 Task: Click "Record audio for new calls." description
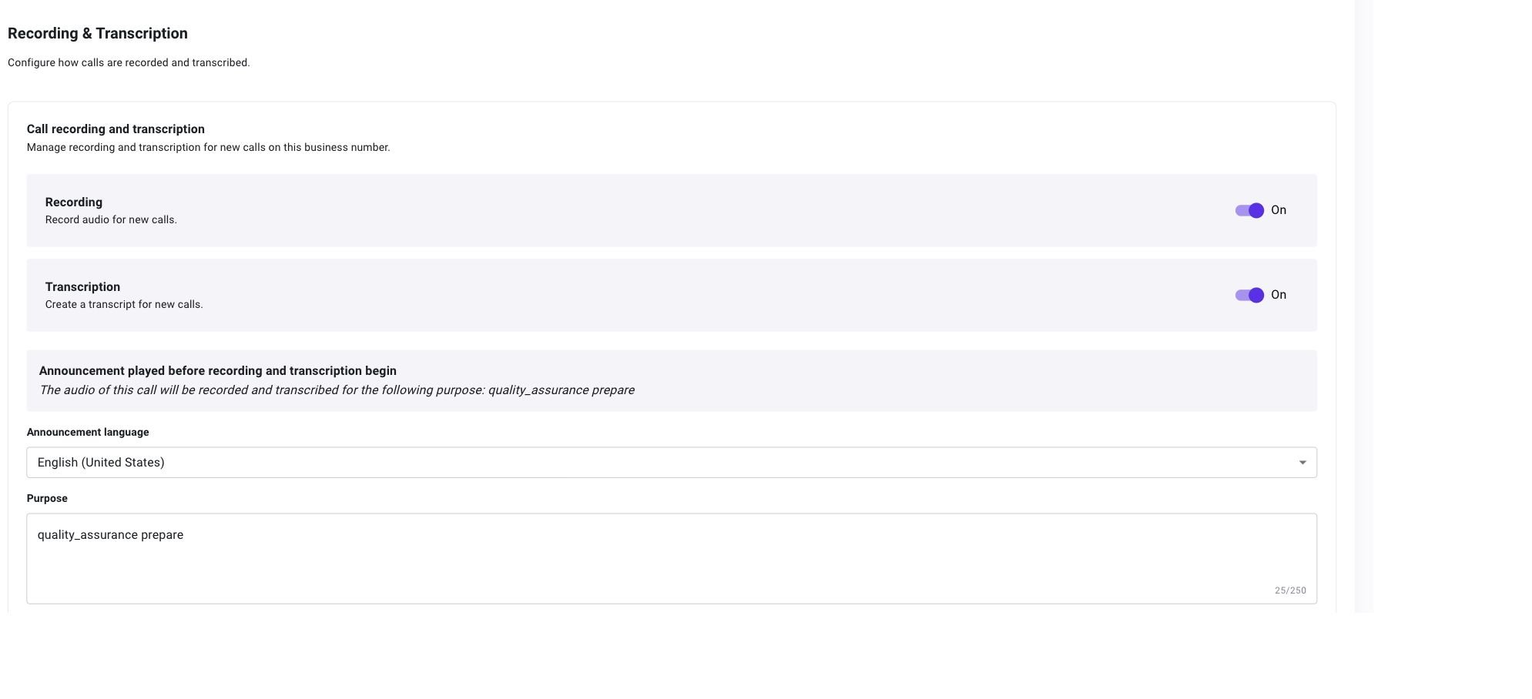pos(111,219)
